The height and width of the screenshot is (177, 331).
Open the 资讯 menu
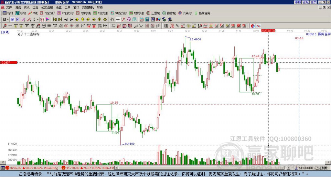click(27, 7)
